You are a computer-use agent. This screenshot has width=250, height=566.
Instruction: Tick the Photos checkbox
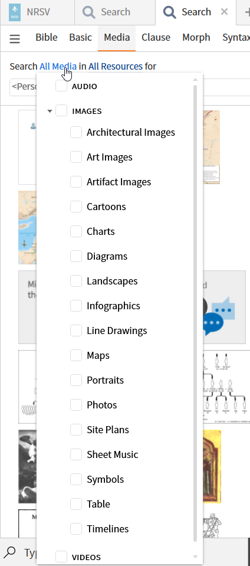75,405
